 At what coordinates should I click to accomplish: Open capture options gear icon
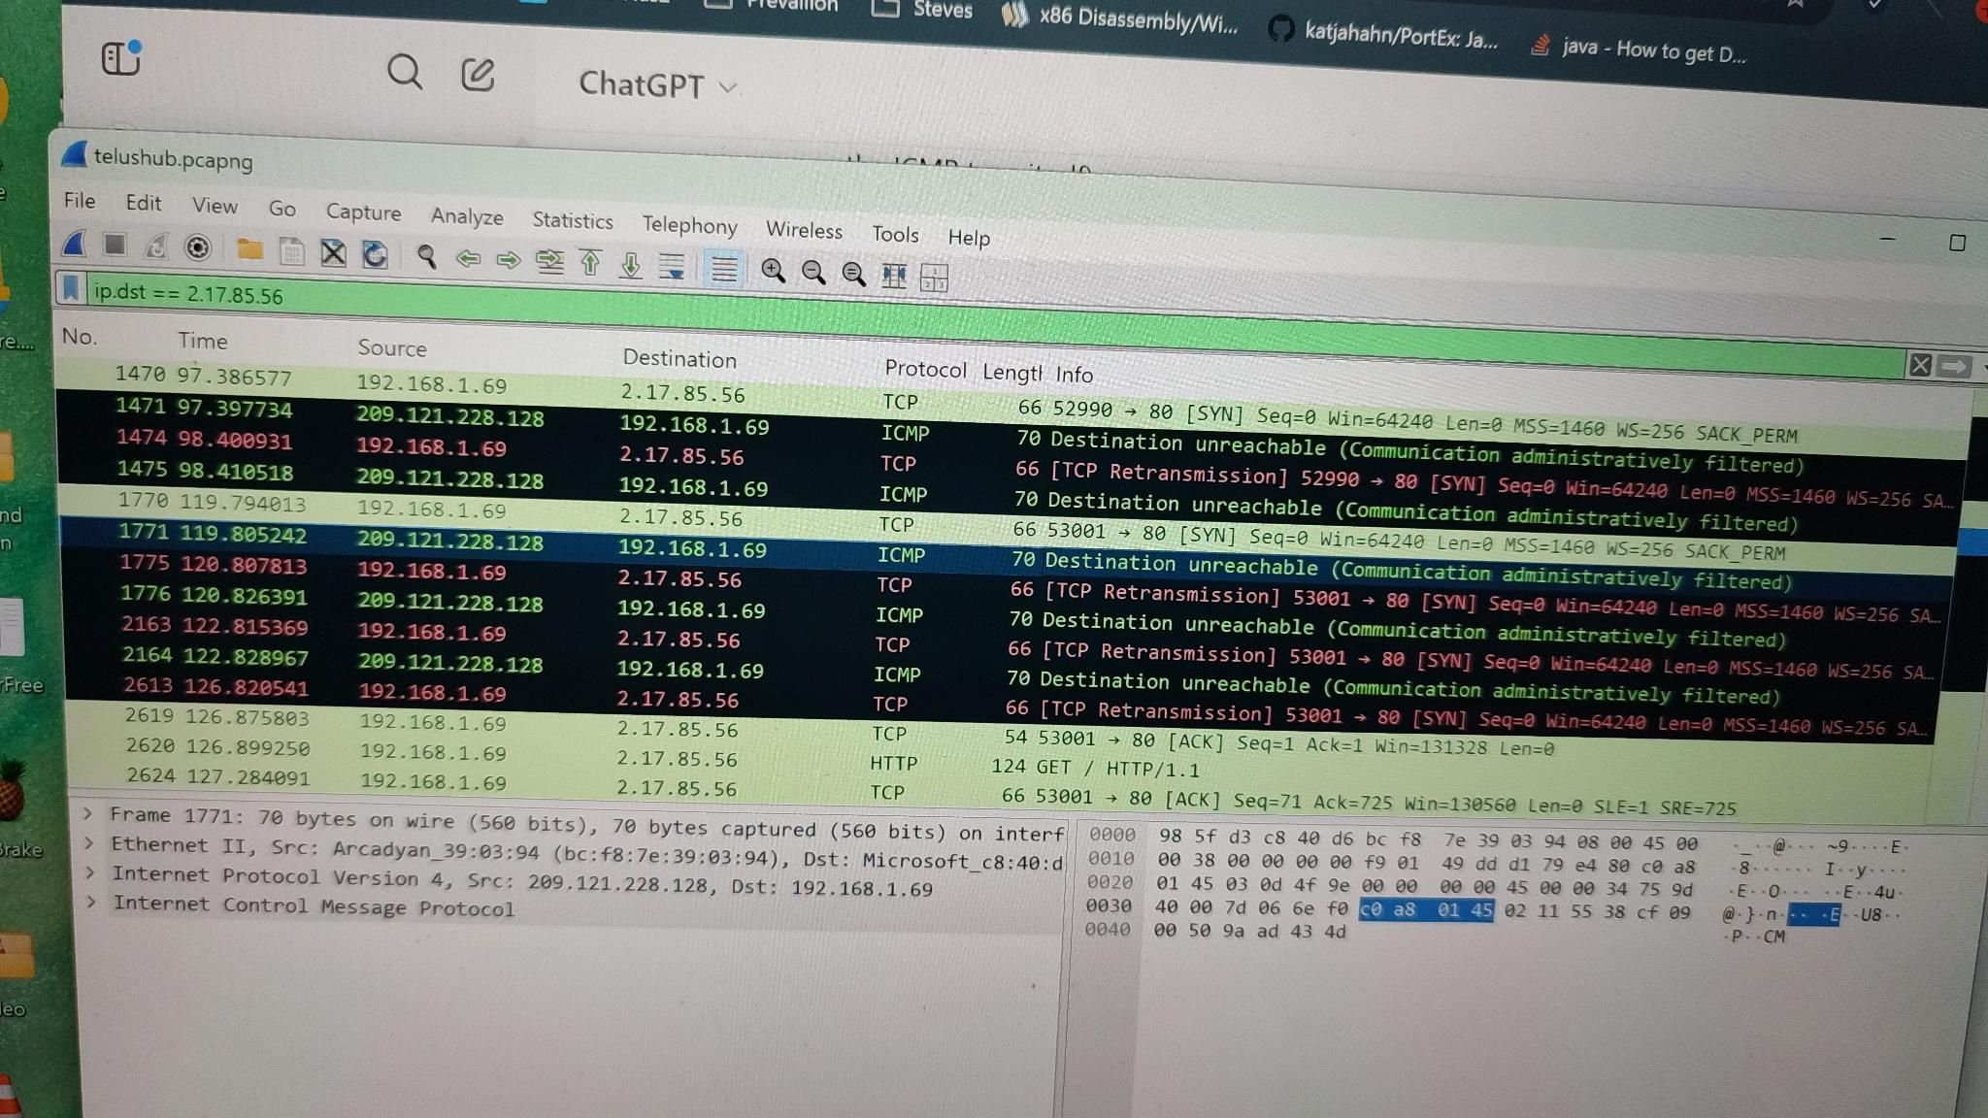click(198, 248)
